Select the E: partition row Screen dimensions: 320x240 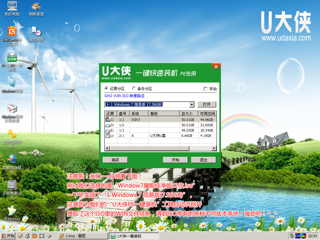[160, 130]
